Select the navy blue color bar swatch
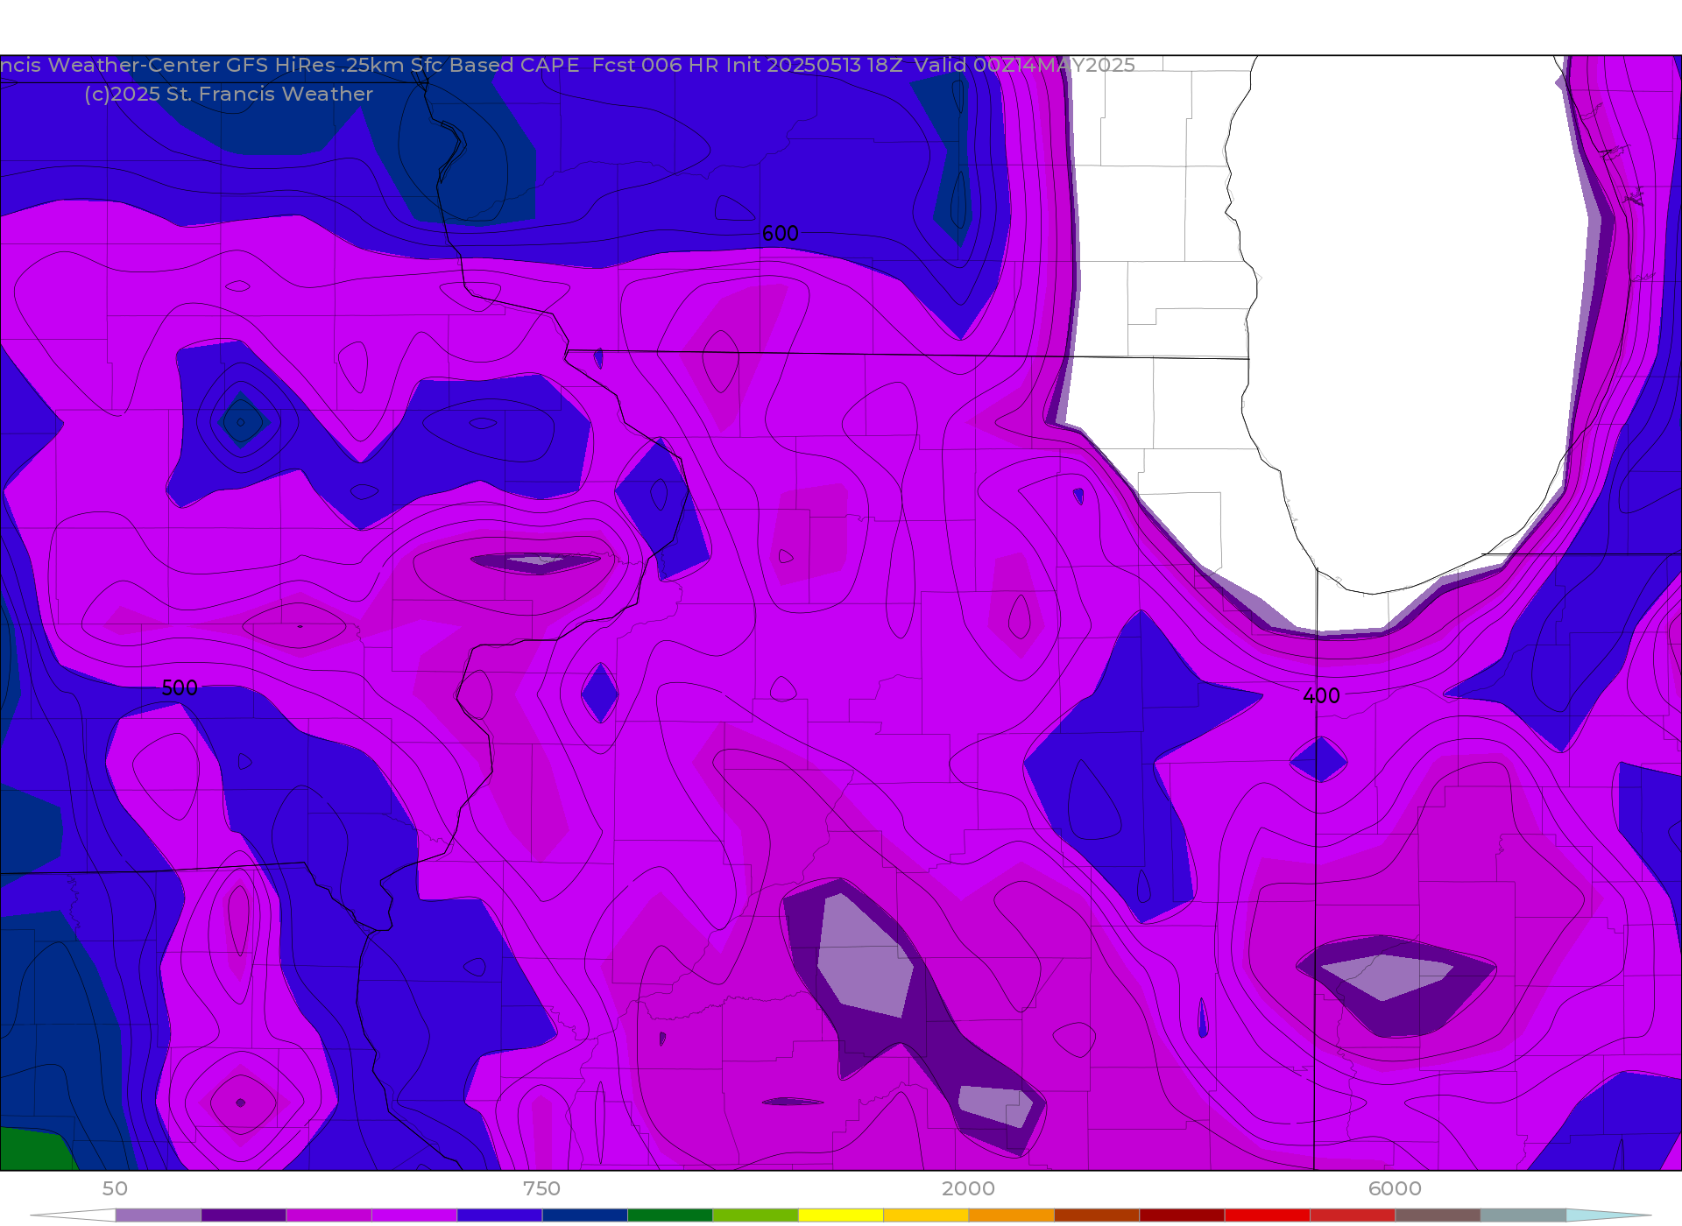Screen dimensions: 1682x1226 (x=584, y=1215)
